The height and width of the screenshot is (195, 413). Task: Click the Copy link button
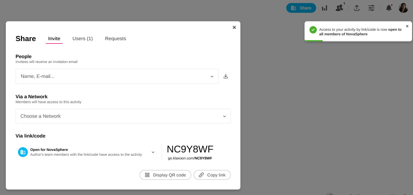(x=212, y=175)
